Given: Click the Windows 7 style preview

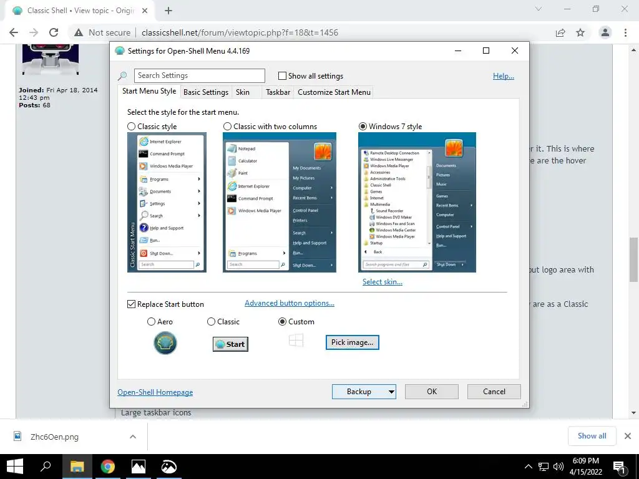Looking at the screenshot, I should (417, 203).
